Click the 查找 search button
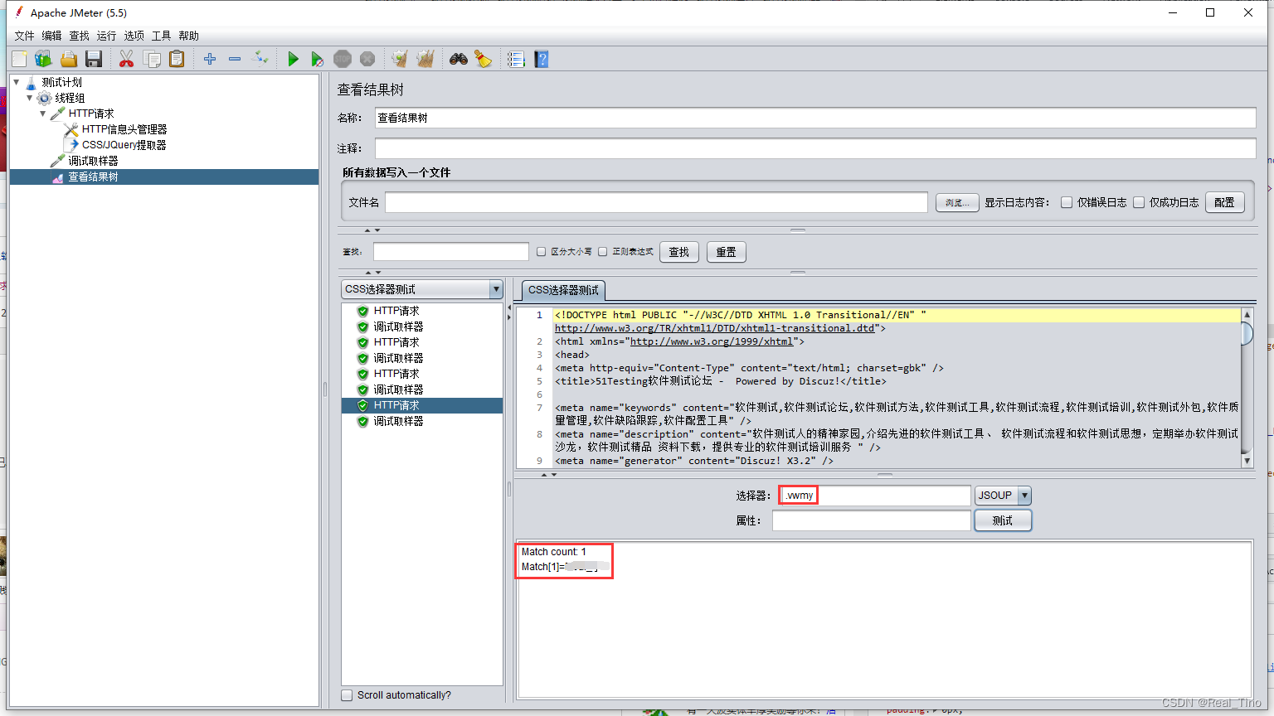Viewport: 1274px width, 716px height. 679,252
